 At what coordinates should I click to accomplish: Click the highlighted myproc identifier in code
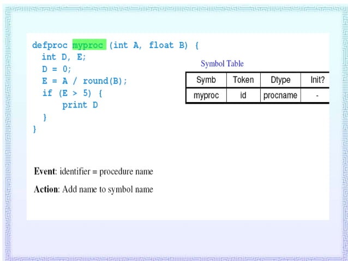(x=89, y=45)
